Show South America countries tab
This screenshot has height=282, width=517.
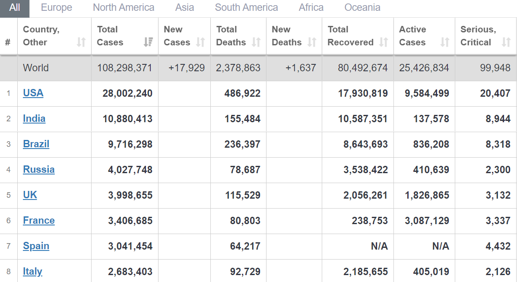coord(246,8)
